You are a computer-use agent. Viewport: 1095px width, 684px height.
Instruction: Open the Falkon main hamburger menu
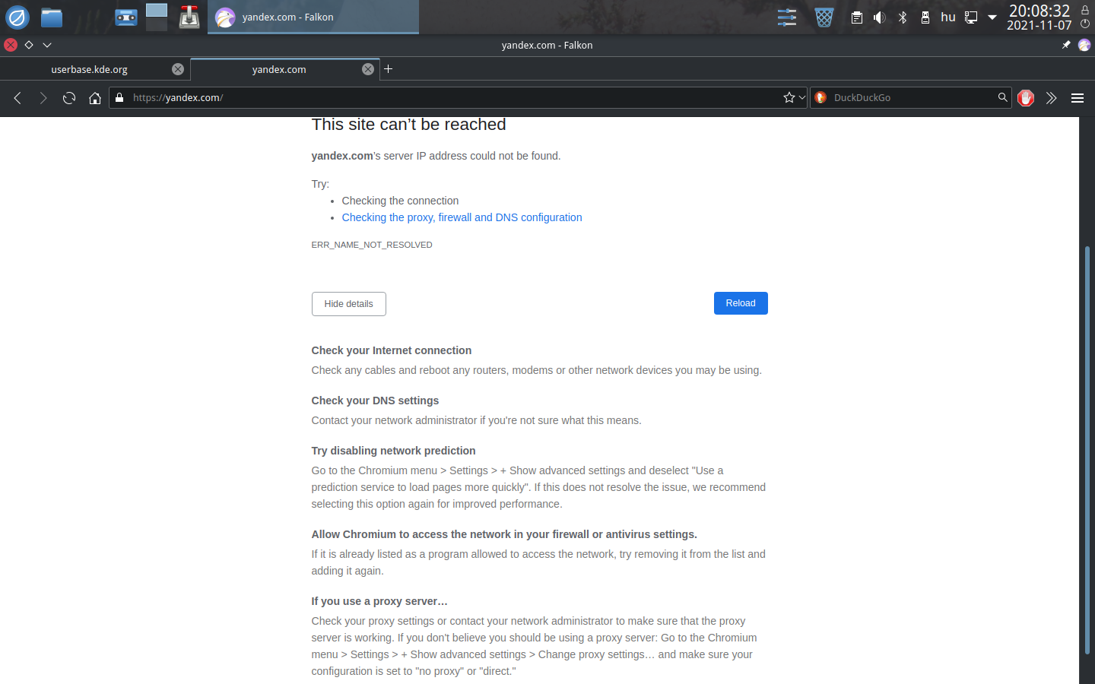(1078, 97)
